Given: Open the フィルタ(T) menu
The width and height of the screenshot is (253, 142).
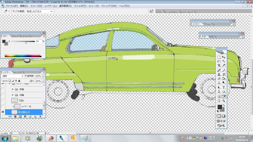Looking at the screenshot, I should (x=80, y=6).
